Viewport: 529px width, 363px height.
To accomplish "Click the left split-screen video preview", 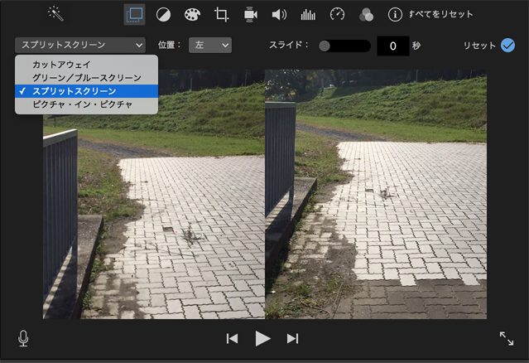I will (x=154, y=194).
